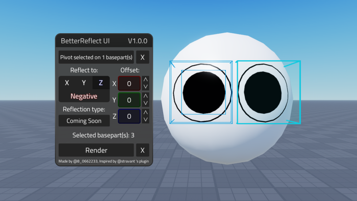The height and width of the screenshot is (201, 357).
Task: Select the Z reflect axis
Action: pos(101,83)
